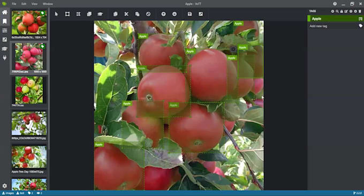This screenshot has height=196, width=364.
Task: Go to the Home page in sidebar
Action: click(4, 12)
